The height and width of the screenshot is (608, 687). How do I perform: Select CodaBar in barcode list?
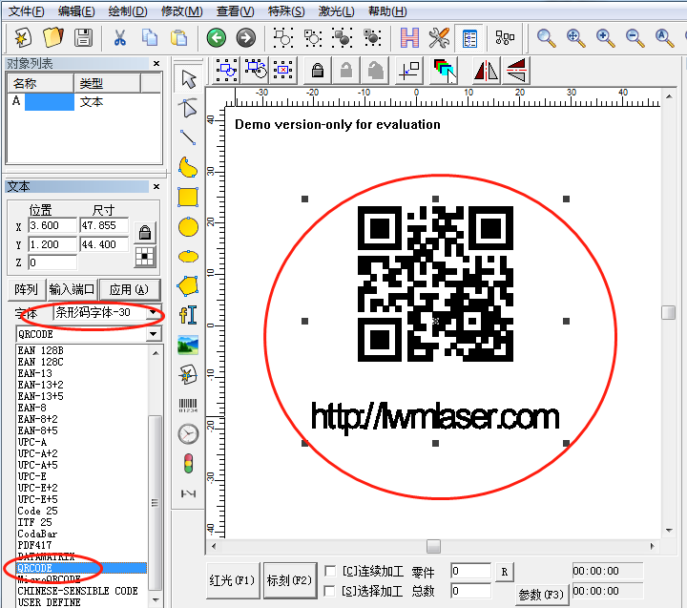tap(37, 534)
